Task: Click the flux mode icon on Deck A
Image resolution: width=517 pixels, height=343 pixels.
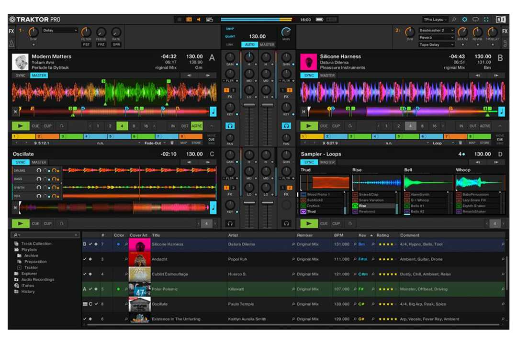Action: click(x=61, y=126)
